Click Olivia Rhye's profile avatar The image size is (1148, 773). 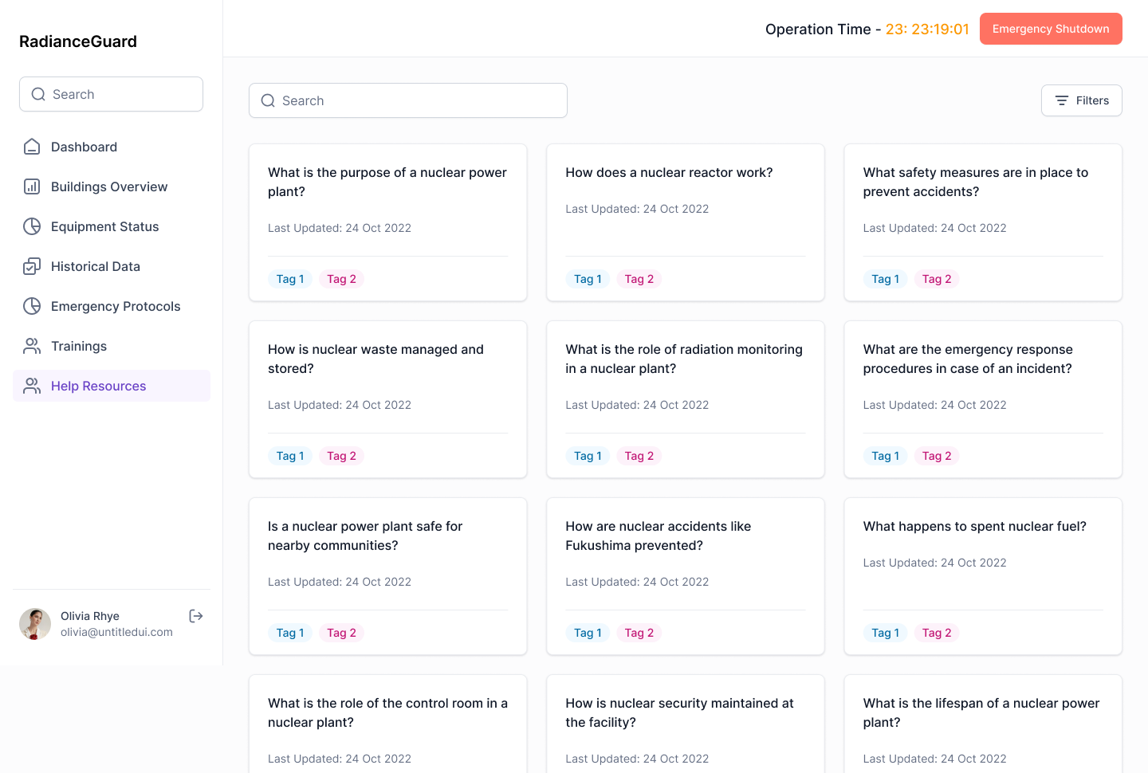pos(35,624)
